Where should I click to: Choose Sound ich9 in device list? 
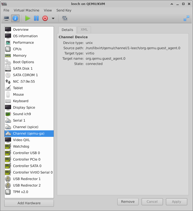pyautogui.click(x=22, y=114)
